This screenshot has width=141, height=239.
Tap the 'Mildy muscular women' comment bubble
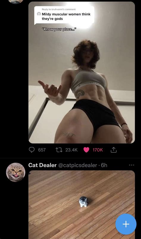tap(64, 15)
